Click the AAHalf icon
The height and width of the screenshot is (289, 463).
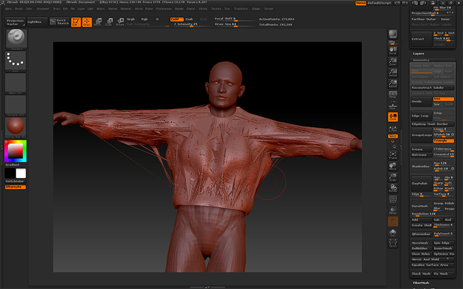(393, 84)
